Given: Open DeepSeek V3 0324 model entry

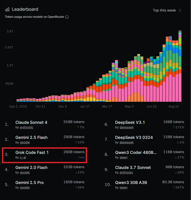Looking at the screenshot, I should [134, 138].
